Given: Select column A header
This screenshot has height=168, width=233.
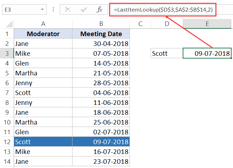Looking at the screenshot, I should point(43,24).
